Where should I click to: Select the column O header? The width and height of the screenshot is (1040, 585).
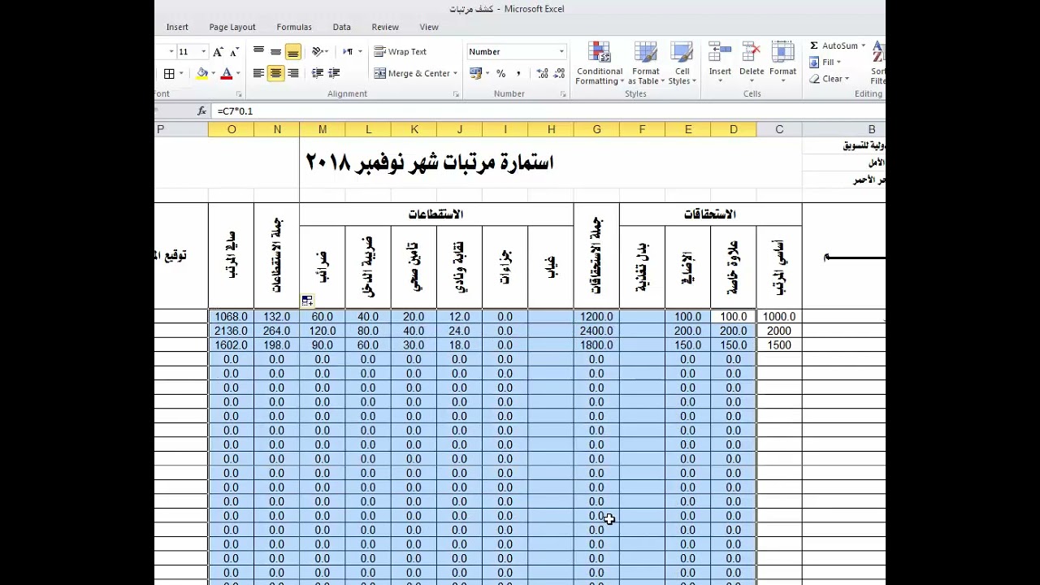pos(232,129)
